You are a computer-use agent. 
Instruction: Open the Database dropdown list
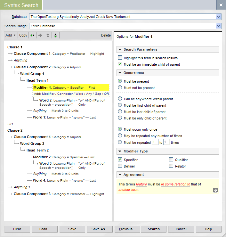tap(219, 17)
